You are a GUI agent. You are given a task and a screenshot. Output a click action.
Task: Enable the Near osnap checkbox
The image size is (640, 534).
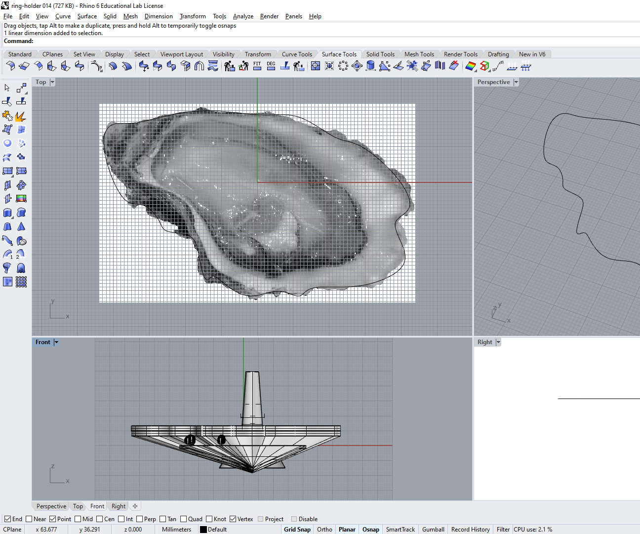[29, 519]
